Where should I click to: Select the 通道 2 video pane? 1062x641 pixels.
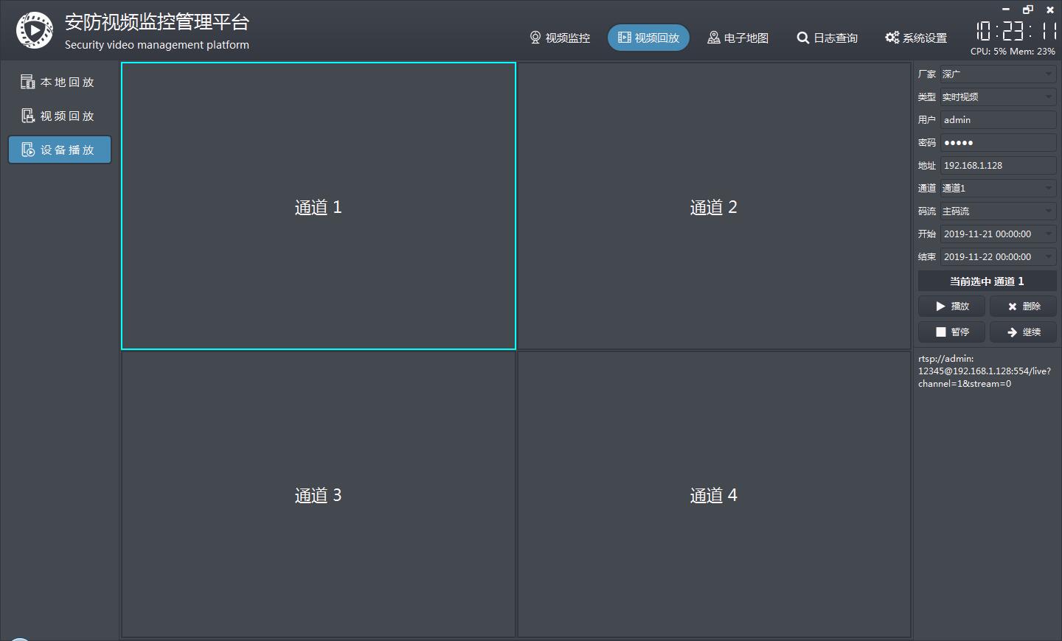(714, 206)
